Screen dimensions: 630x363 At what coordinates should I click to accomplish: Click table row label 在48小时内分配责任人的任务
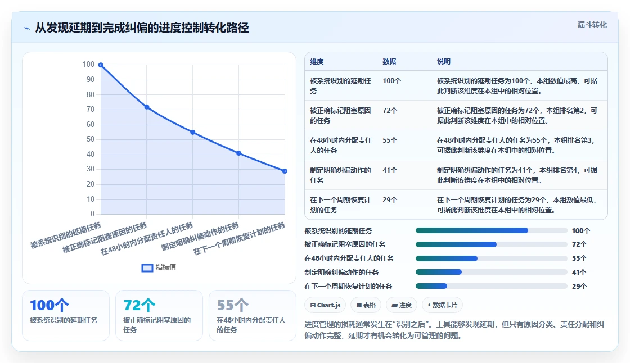coord(341,145)
